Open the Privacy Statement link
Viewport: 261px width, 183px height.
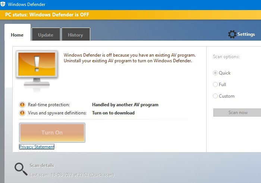pyautogui.click(x=37, y=147)
